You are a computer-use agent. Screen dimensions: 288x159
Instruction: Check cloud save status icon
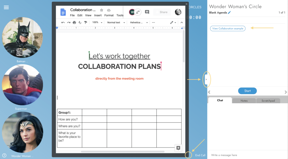click(x=109, y=10)
